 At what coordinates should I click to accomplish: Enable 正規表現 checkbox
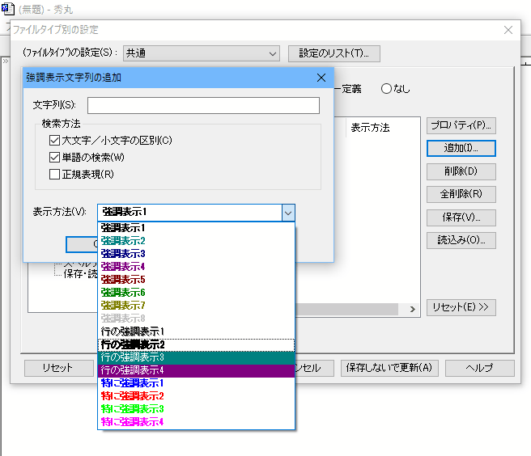(54, 174)
